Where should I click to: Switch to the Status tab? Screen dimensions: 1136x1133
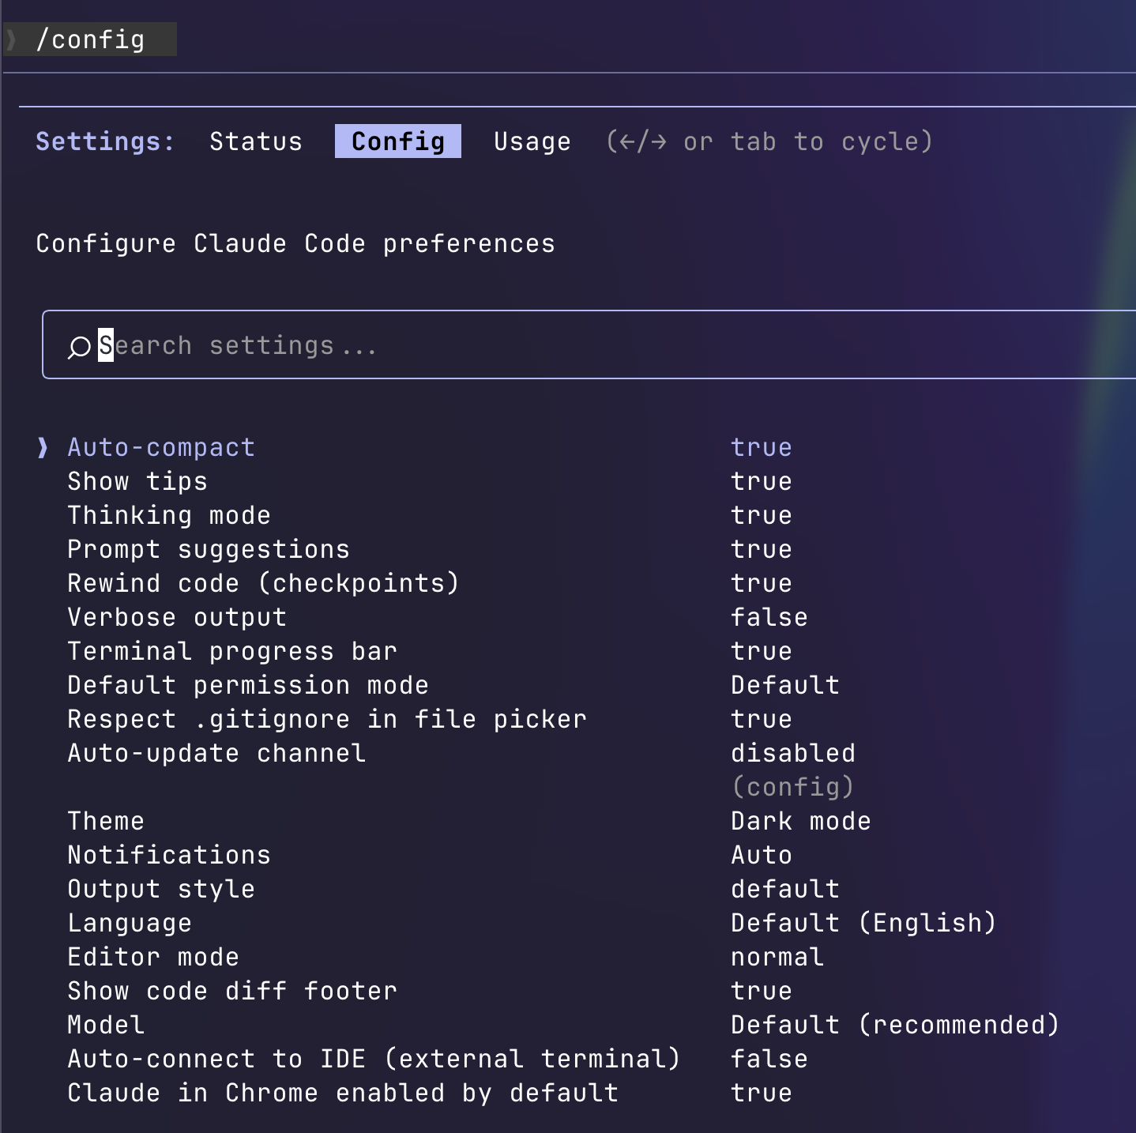click(x=255, y=141)
